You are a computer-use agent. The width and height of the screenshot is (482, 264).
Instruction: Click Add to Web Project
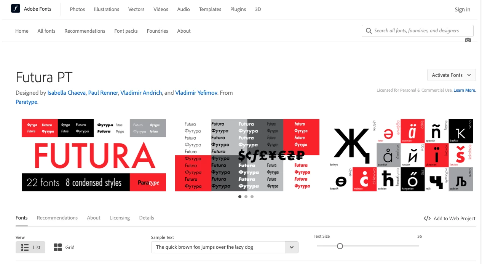coord(450,218)
